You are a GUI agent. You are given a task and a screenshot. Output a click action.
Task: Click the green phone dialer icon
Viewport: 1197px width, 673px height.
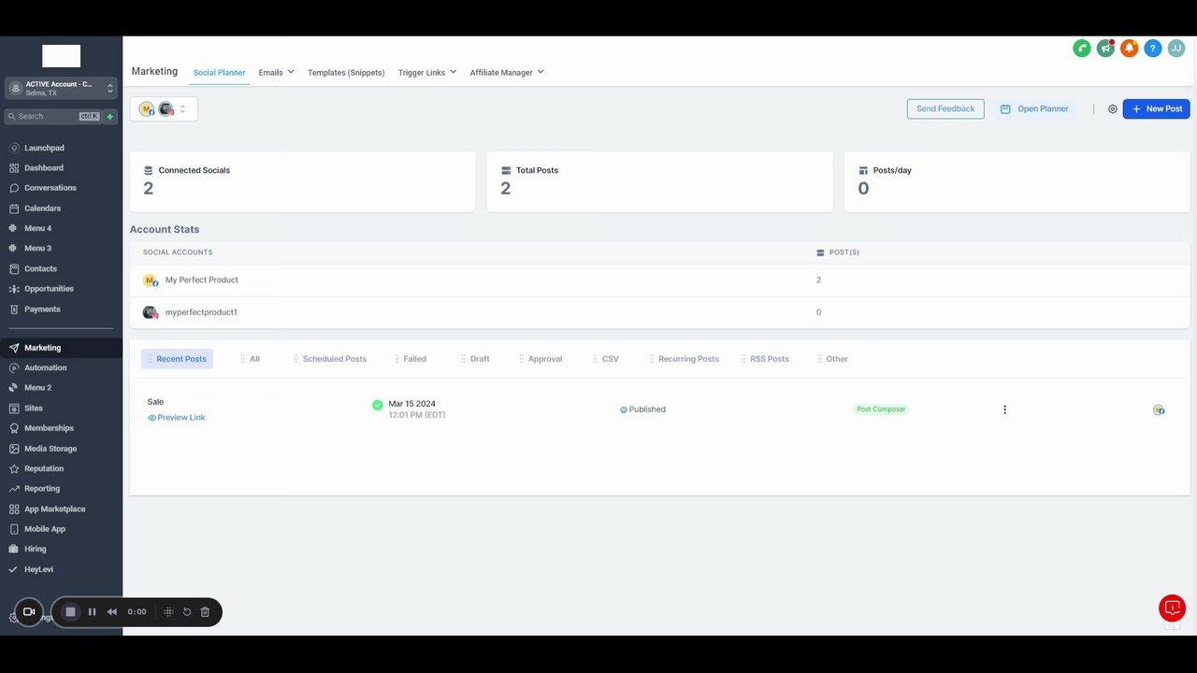[x=1082, y=49]
